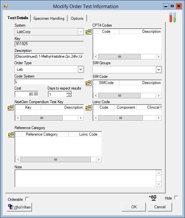Click CPT4 Codes horizontal scrollbar thumb

(x=120, y=56)
